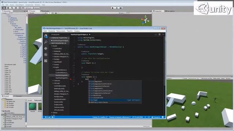The width and height of the screenshot is (234, 131).
Task: Open the Hierarchy Create dropdown
Action: pyautogui.click(x=5, y=13)
